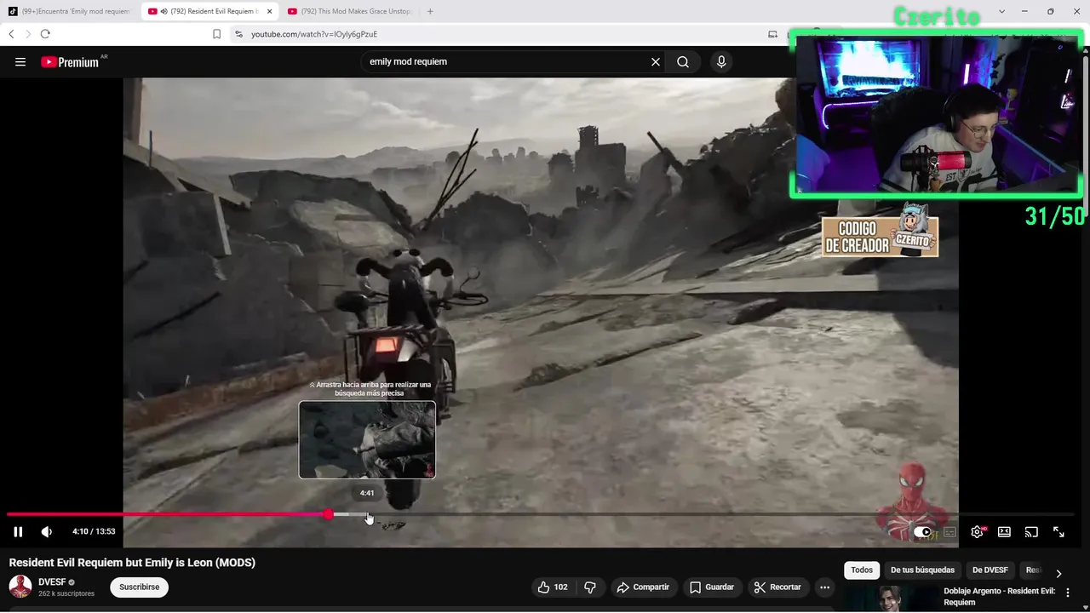Select the 'De tus búsquedas' chip
Screen dimensions: 1090x613
click(x=922, y=570)
